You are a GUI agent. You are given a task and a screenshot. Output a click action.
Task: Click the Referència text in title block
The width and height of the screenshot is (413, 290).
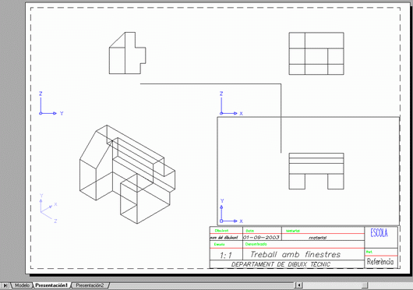click(380, 262)
